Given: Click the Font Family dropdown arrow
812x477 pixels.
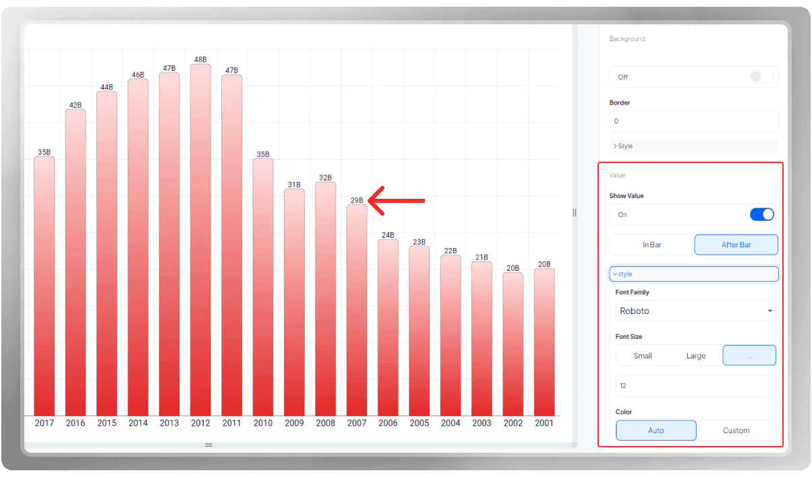Looking at the screenshot, I should click(x=770, y=311).
